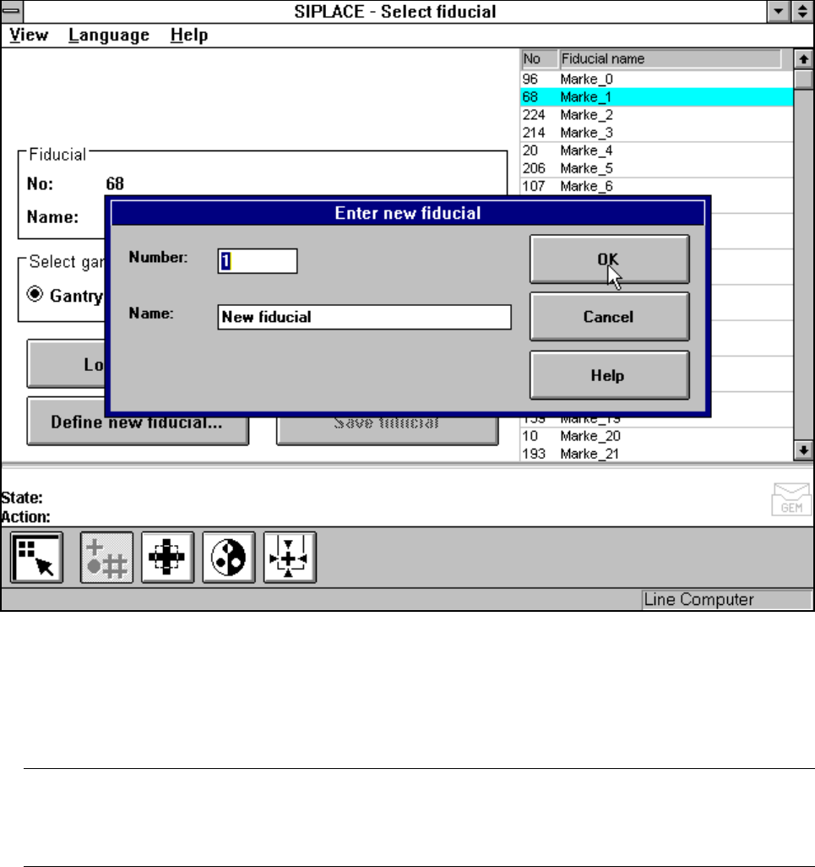Image resolution: width=815 pixels, height=867 pixels.
Task: Open the View menu
Action: click(29, 35)
